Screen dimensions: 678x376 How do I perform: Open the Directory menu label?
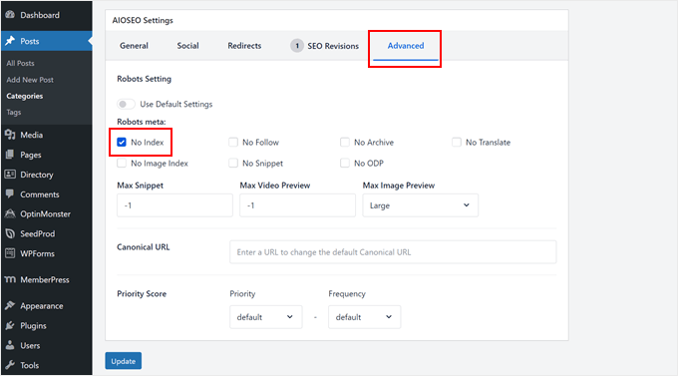(x=37, y=175)
